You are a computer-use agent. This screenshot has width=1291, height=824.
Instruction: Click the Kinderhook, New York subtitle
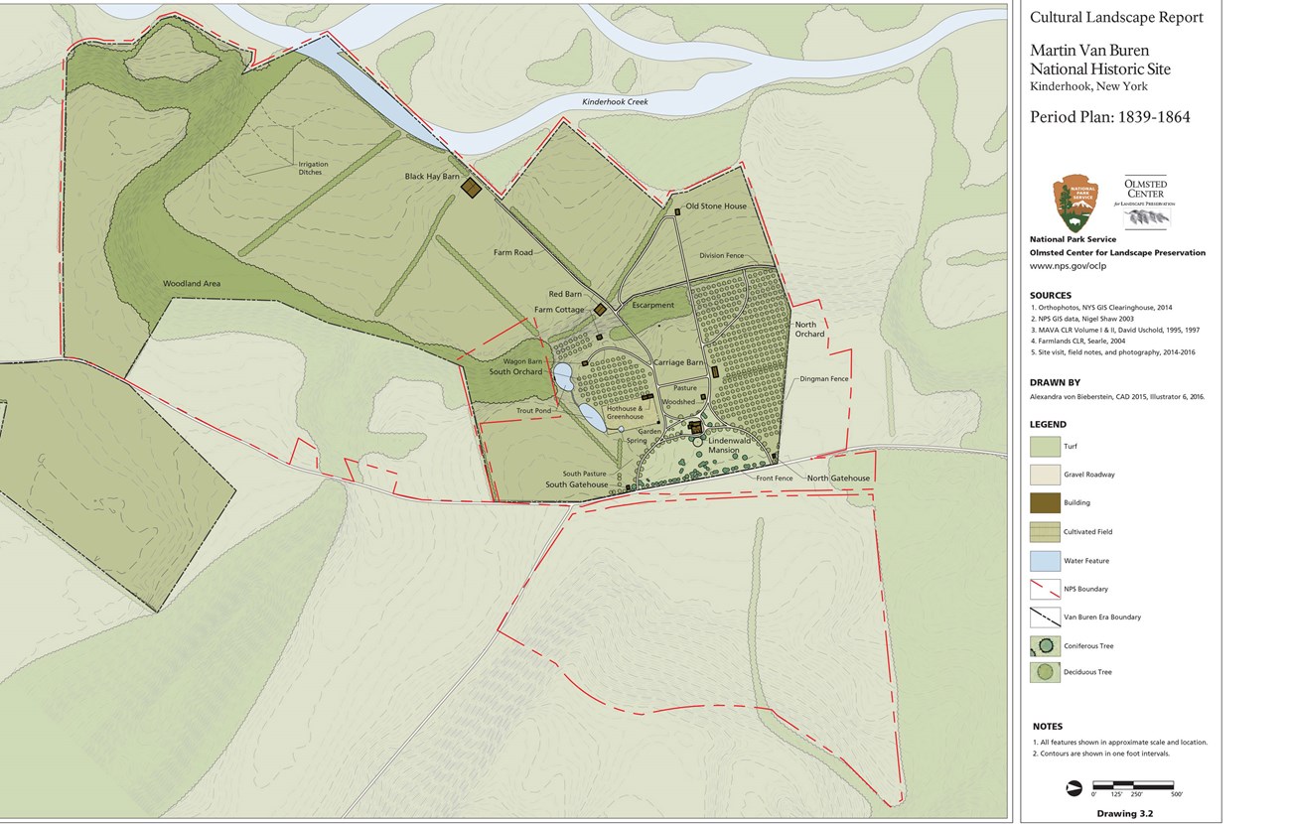(x=1090, y=86)
